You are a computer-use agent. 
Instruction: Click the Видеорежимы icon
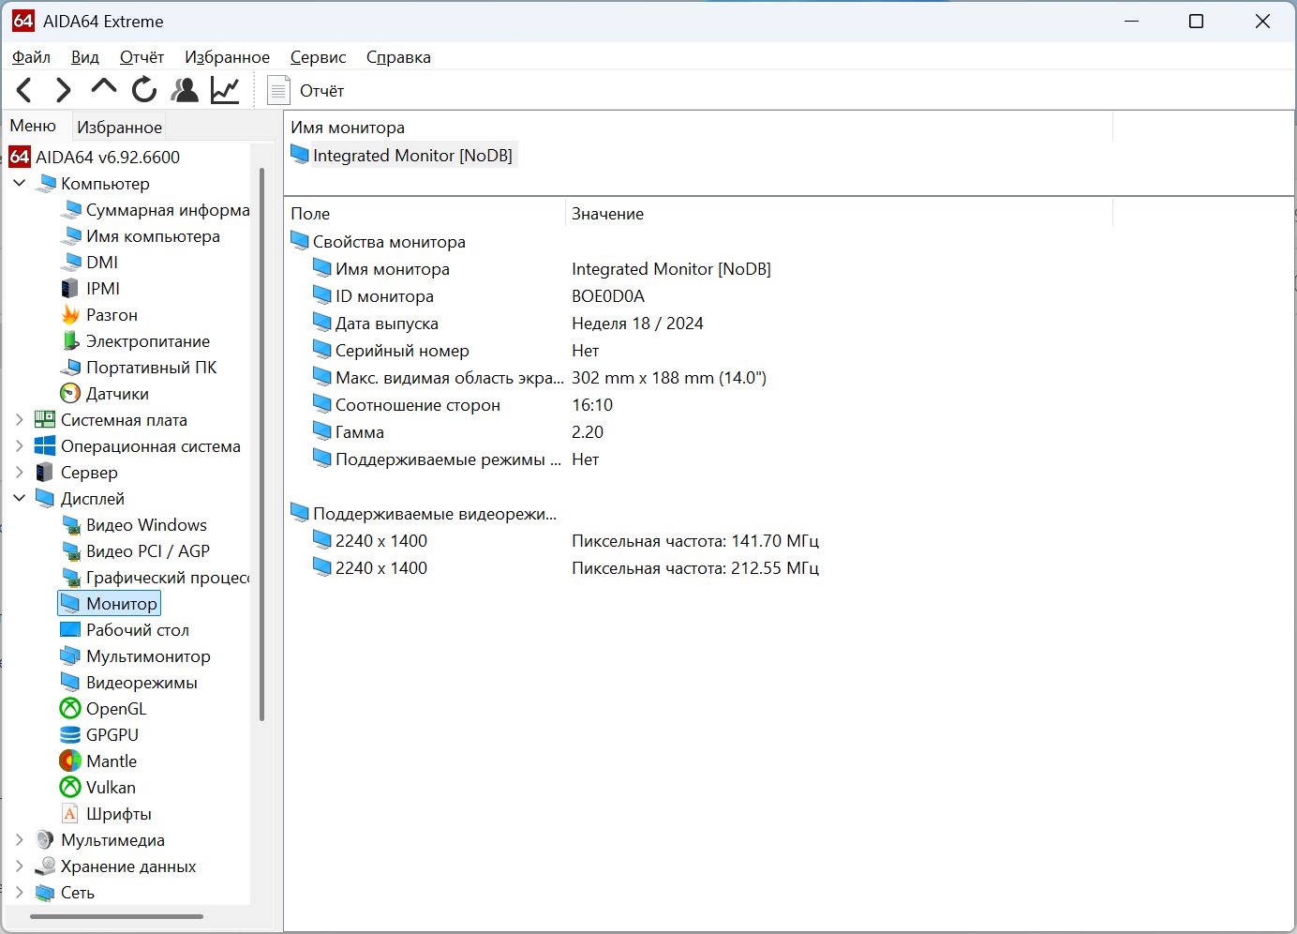pyautogui.click(x=70, y=682)
